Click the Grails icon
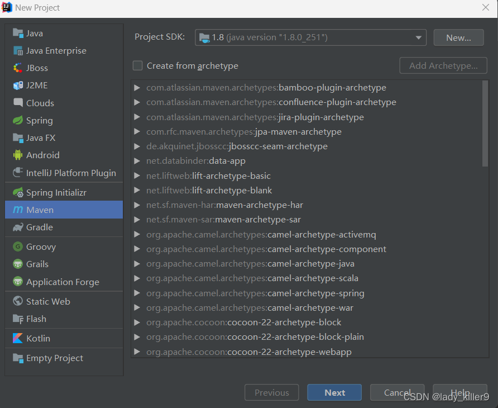Screen dimensions: 498x408 click(x=18, y=264)
